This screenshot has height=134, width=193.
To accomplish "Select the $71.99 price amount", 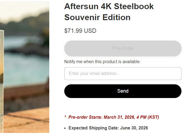I will click(73, 31).
